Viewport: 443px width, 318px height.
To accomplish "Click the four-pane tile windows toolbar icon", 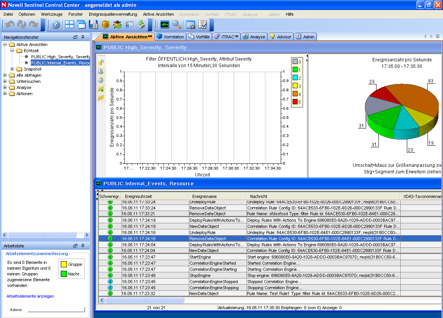I will 70,25.
